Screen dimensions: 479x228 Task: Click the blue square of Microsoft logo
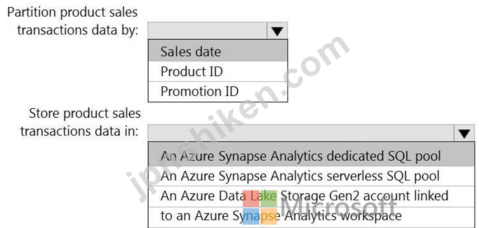(251, 216)
